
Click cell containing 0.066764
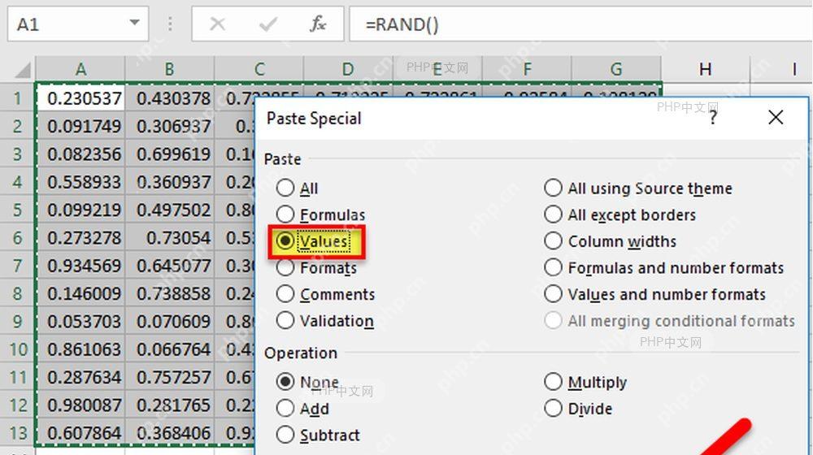coord(170,349)
